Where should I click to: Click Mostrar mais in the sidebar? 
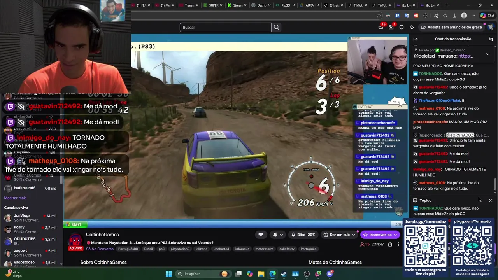pyautogui.click(x=15, y=198)
